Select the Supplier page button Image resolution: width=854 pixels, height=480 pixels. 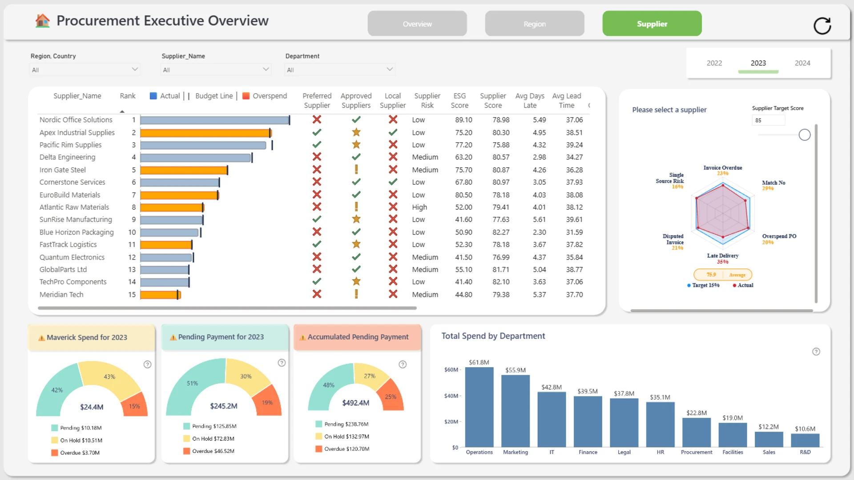tap(652, 24)
